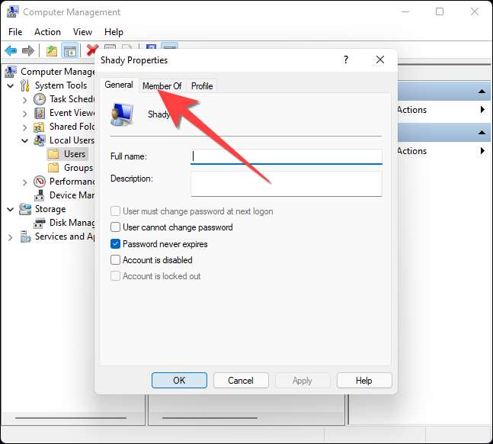
Task: Expand the Performance node
Action: pyautogui.click(x=25, y=182)
